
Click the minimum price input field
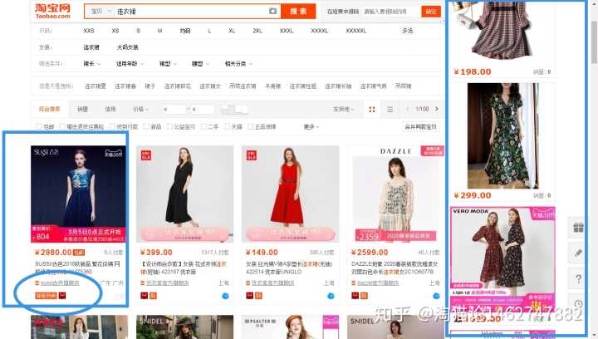tap(174, 110)
